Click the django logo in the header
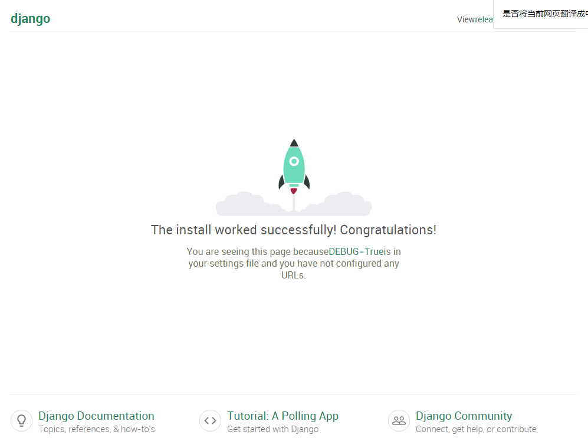The width and height of the screenshot is (588, 448). coord(31,19)
